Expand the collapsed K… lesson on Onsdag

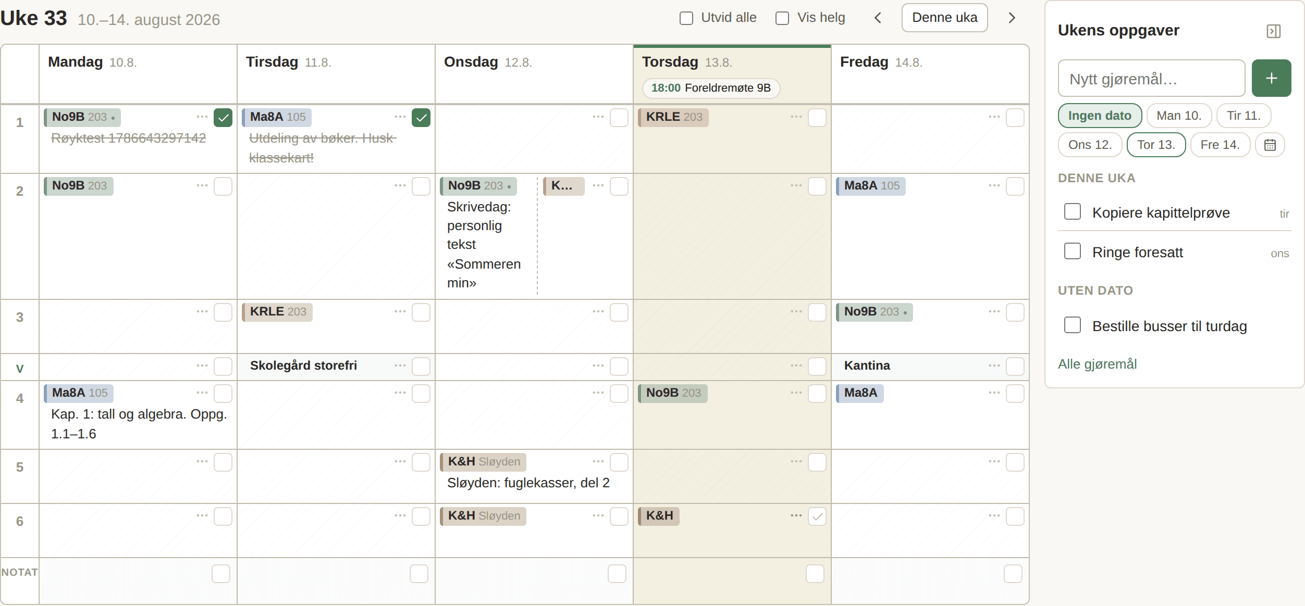(x=563, y=186)
